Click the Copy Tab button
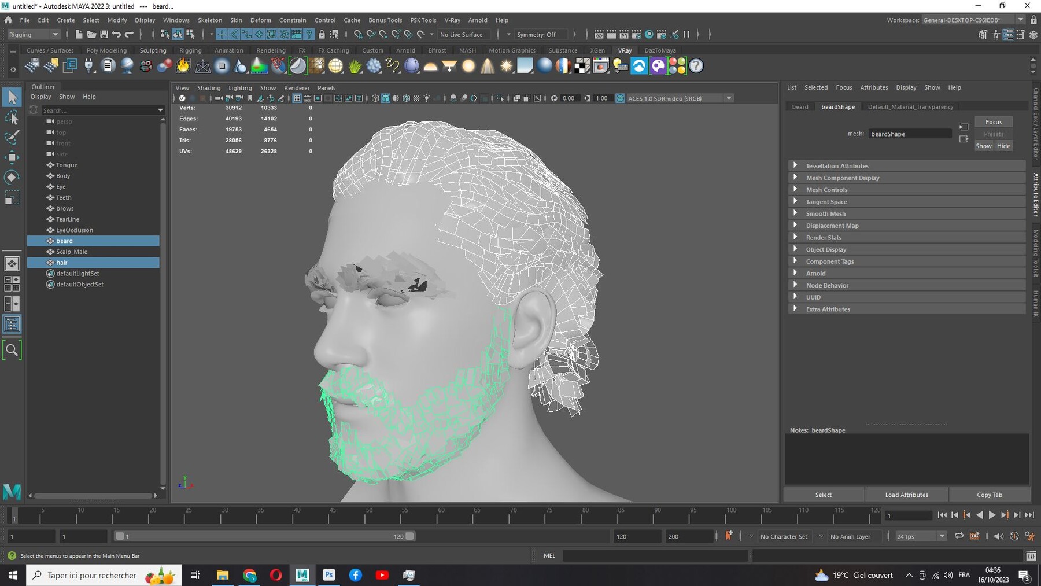1041x586 pixels. [x=990, y=495]
